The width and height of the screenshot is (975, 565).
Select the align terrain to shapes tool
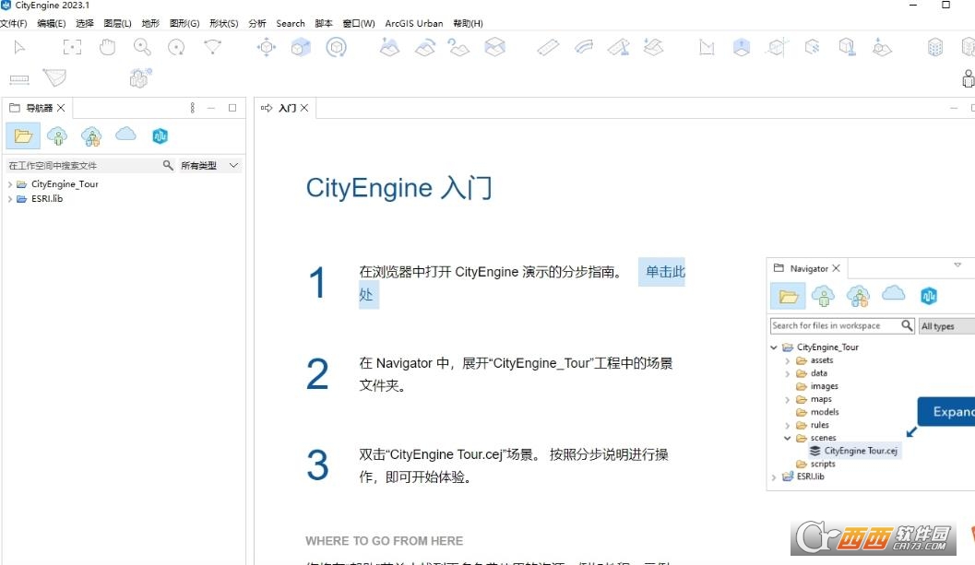coord(495,47)
